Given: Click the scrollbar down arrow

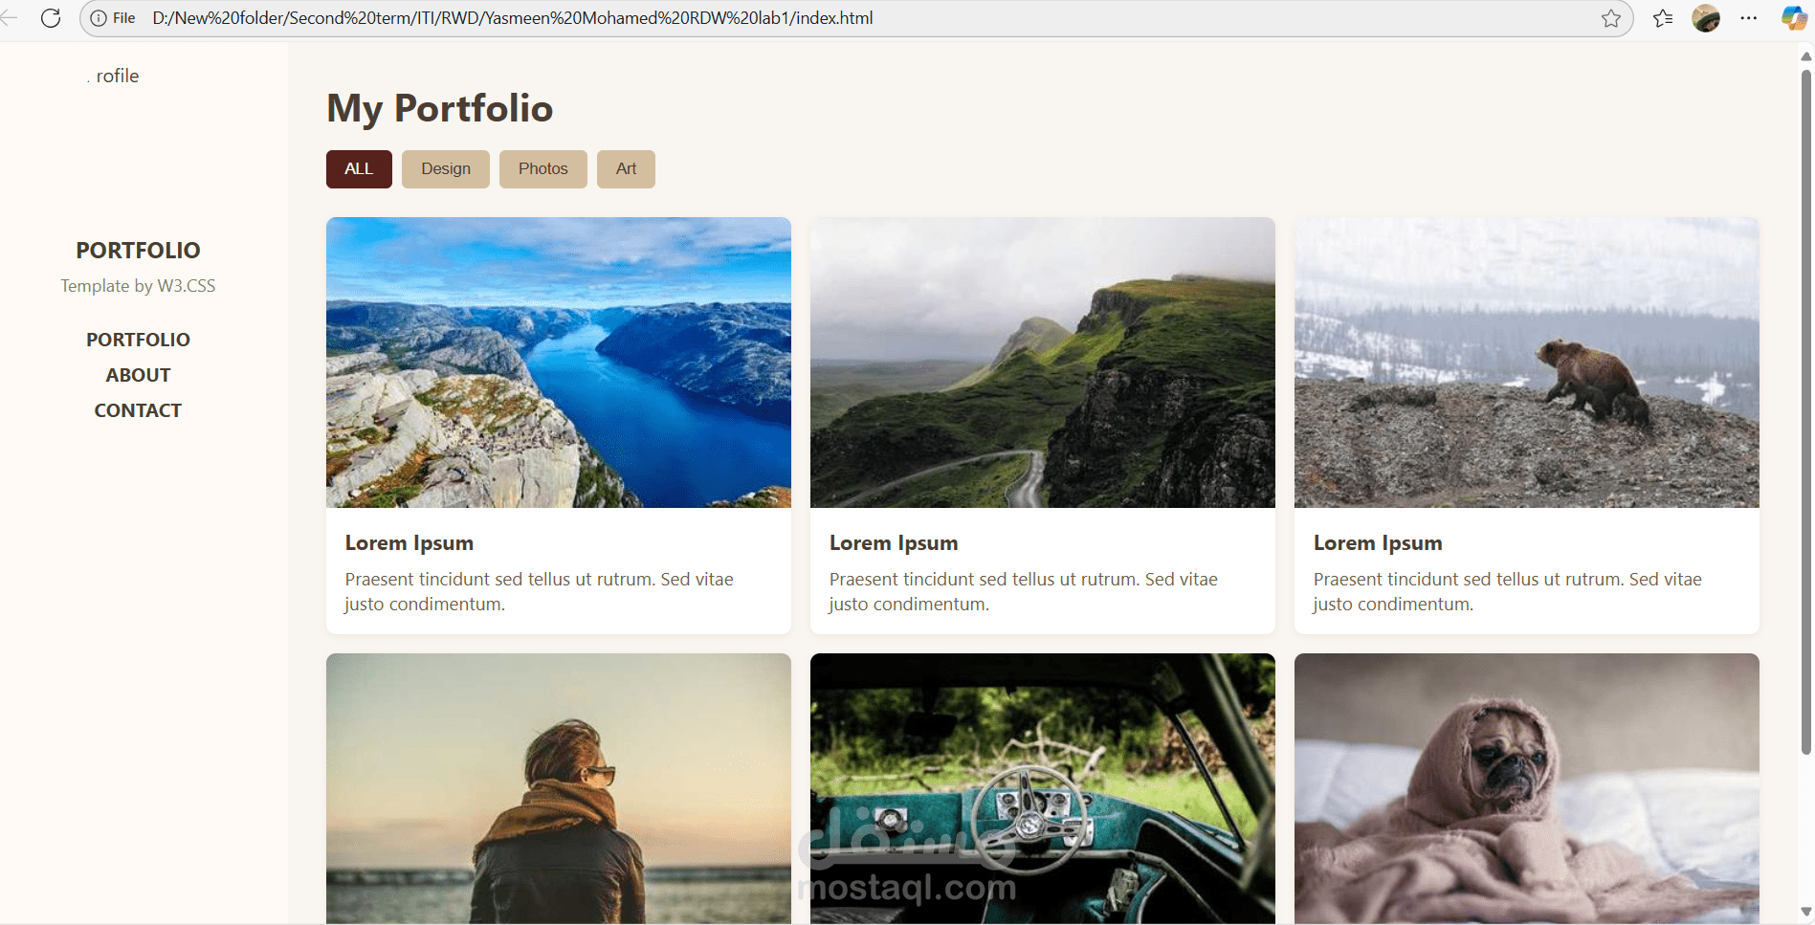Looking at the screenshot, I should 1805,912.
